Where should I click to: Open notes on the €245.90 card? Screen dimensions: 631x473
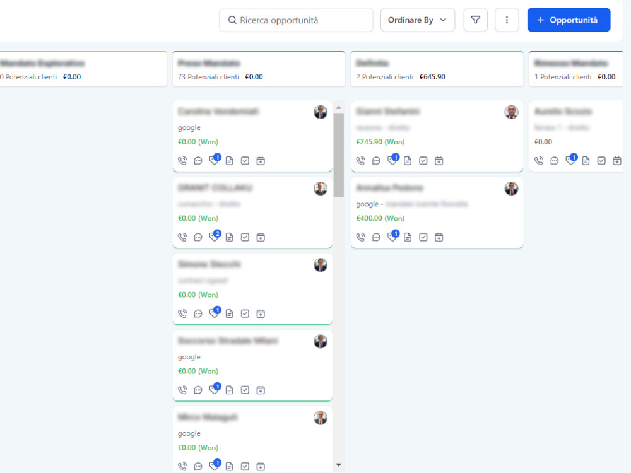[408, 161]
